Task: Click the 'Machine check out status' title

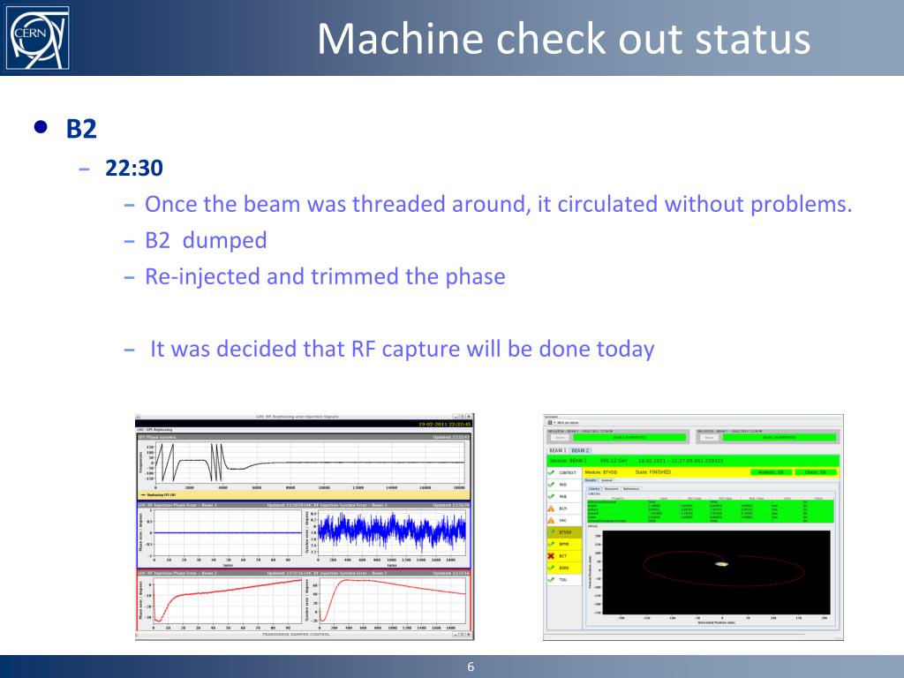Action: point(564,38)
